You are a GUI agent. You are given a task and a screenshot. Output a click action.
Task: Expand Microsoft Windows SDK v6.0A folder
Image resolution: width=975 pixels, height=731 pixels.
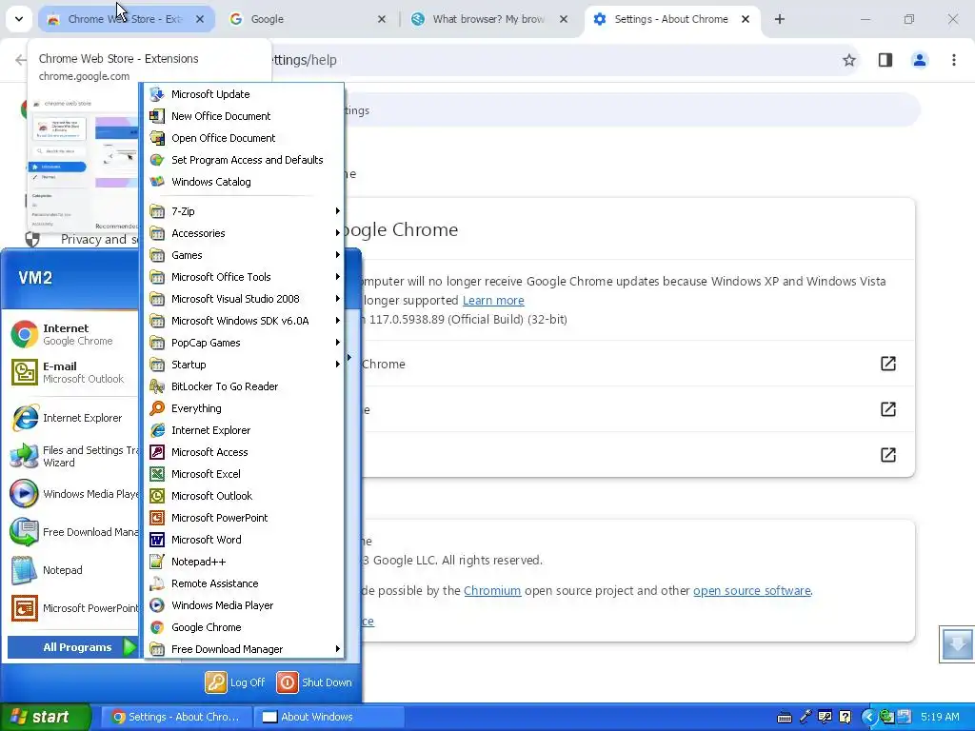pos(244,321)
